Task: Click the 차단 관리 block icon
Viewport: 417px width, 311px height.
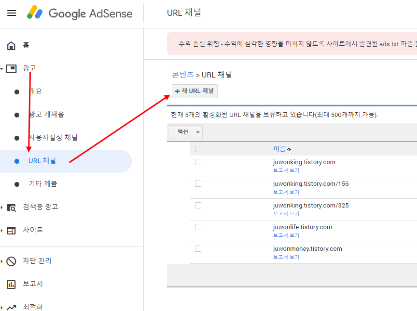Action: click(x=11, y=261)
